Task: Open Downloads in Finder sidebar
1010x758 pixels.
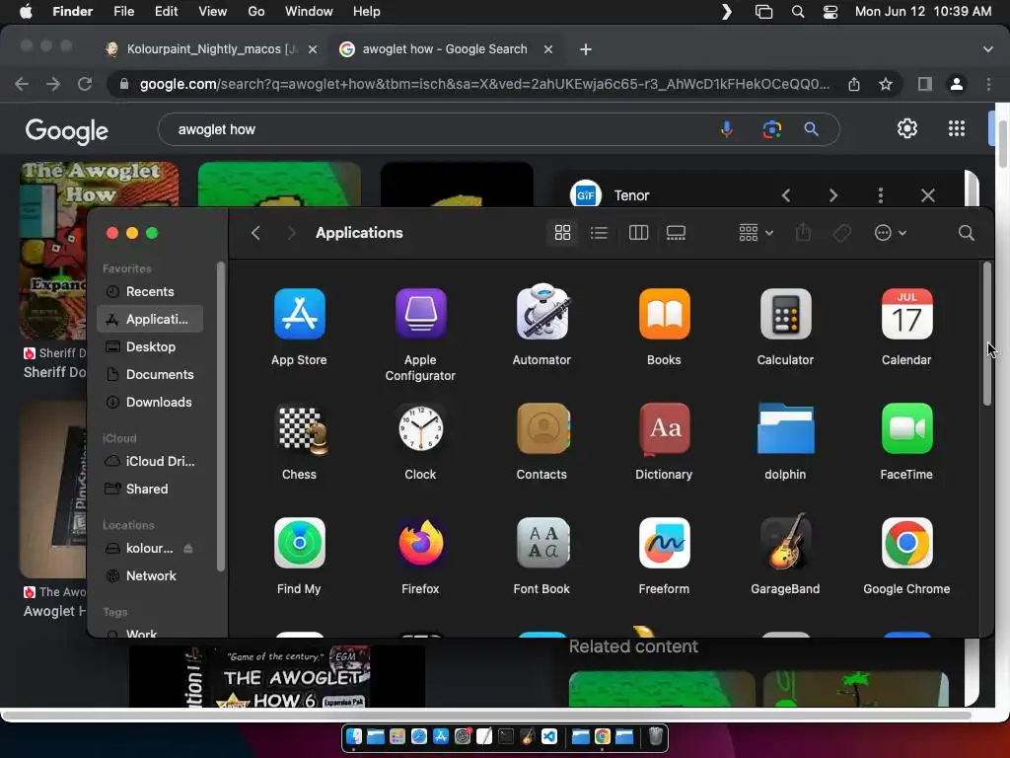Action: pyautogui.click(x=150, y=403)
